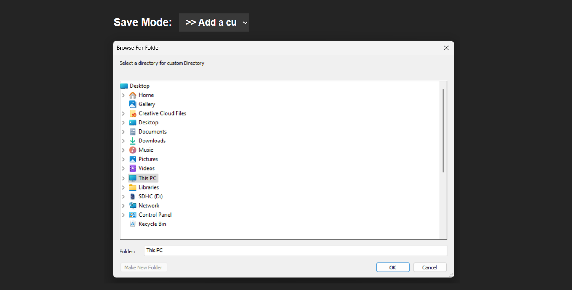Select Gallery in the folder tree
The height and width of the screenshot is (290, 572).
pos(147,104)
